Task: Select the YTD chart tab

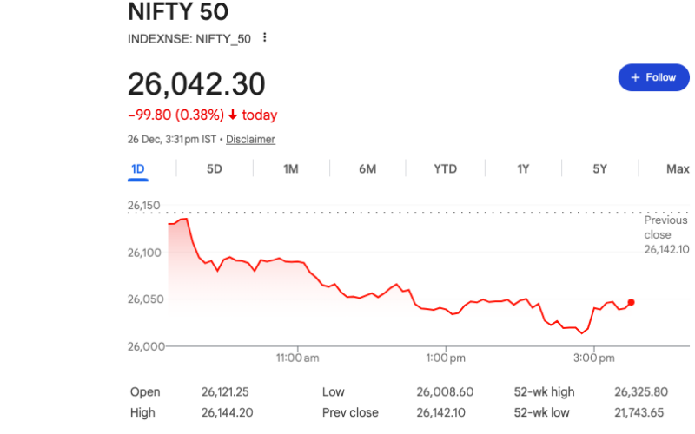Action: [445, 168]
